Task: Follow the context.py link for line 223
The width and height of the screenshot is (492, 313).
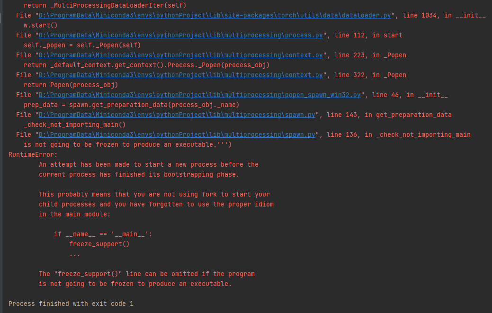Action: [180, 55]
